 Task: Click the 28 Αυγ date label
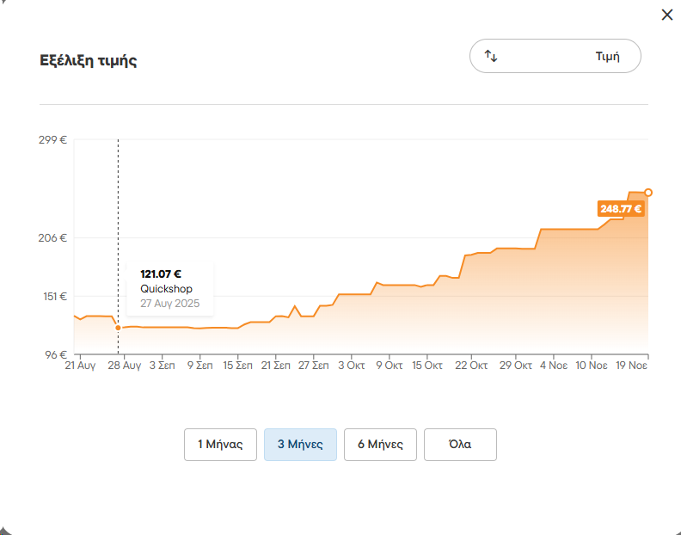pos(124,366)
